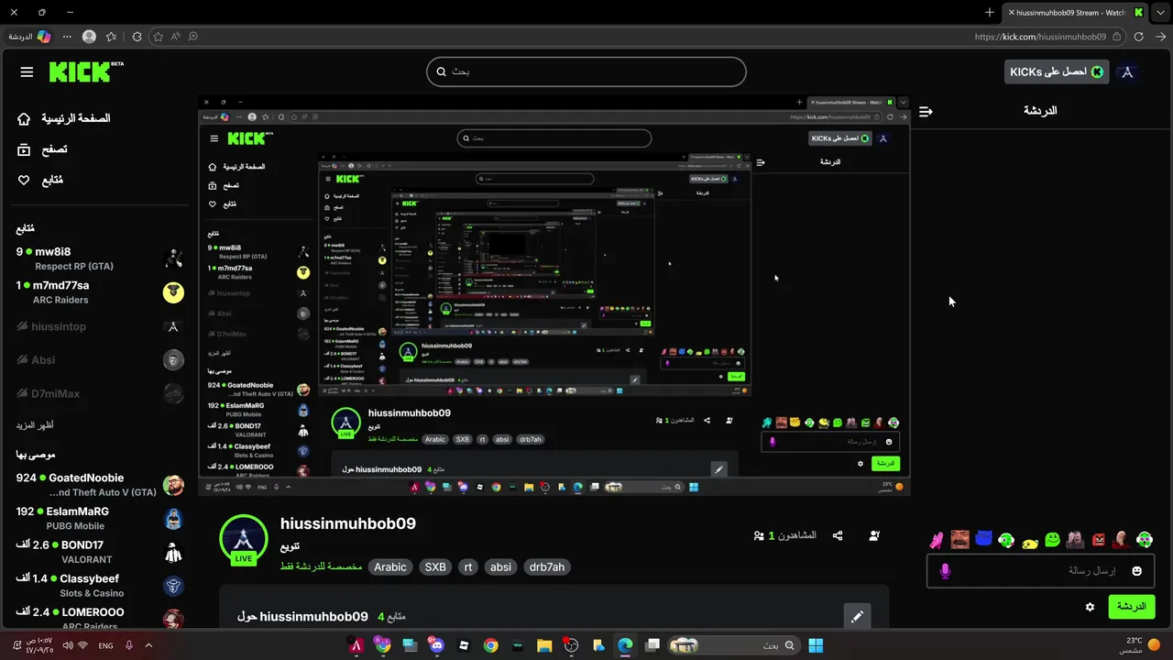Image resolution: width=1173 pixels, height=660 pixels.
Task: Open followed channel m7md77sa
Action: (101, 292)
